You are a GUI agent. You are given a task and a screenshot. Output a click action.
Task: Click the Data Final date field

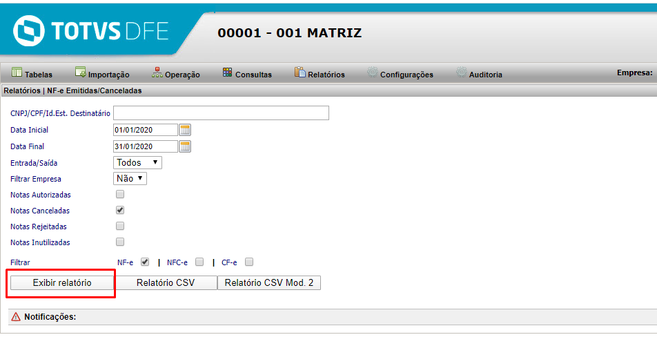(x=146, y=146)
